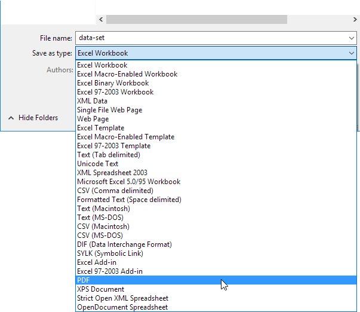360x312 pixels.
Task: Choose Text (Macintosh) file type
Action: point(216,209)
